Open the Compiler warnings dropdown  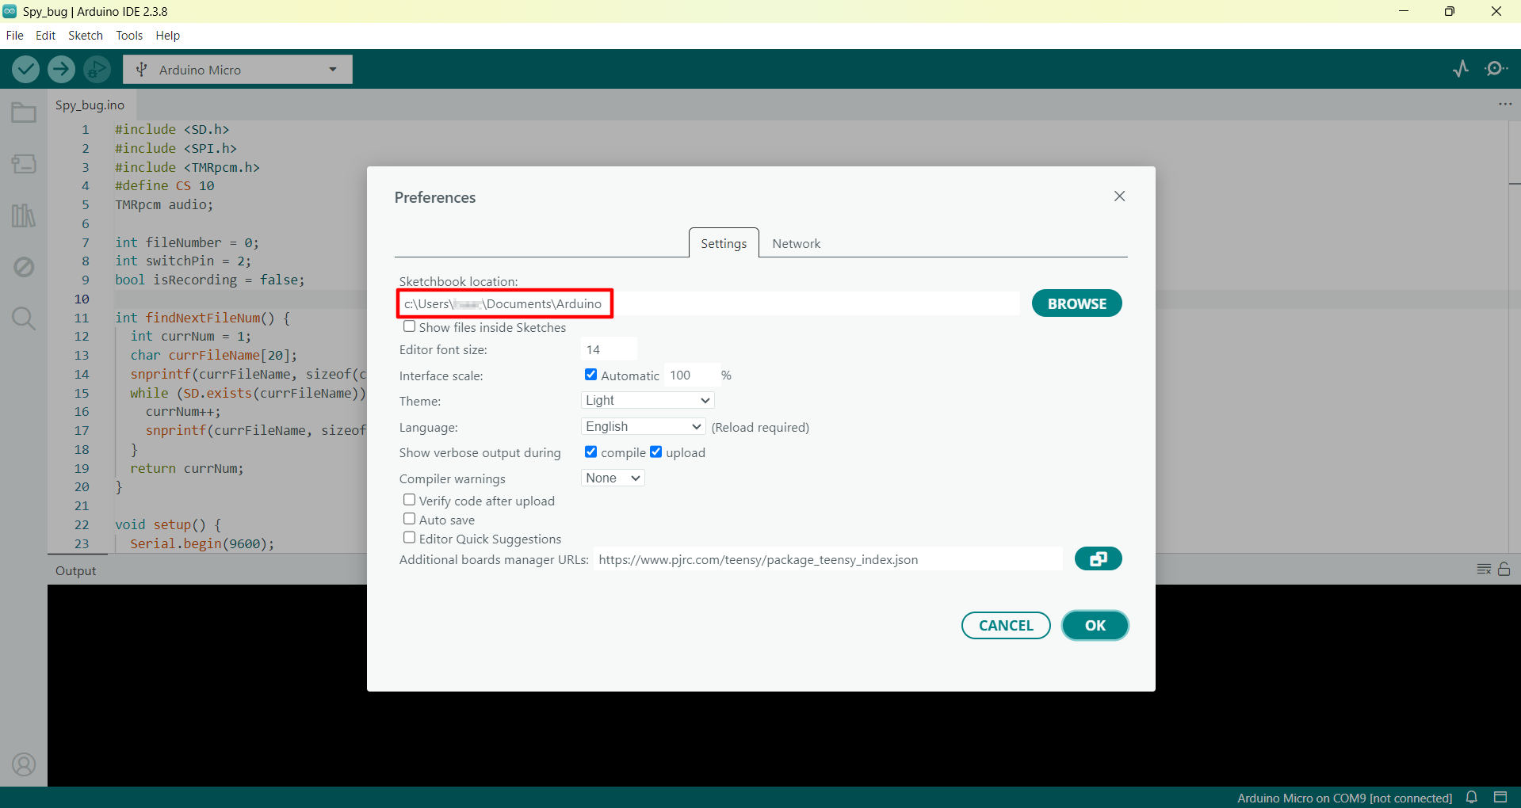point(613,478)
